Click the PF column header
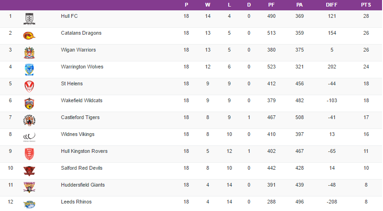Viewport: 383px width, 211px height. coord(271,5)
